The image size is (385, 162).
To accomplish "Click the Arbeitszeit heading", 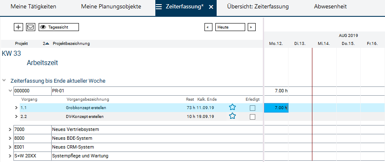I will coord(42,63).
